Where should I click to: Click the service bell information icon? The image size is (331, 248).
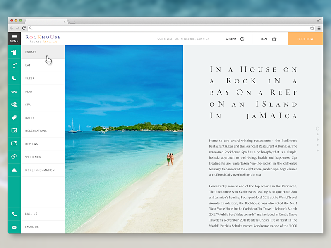(x=14, y=170)
